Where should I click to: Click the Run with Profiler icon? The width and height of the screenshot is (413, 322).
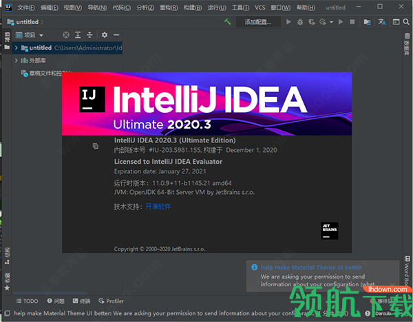[x=323, y=22]
